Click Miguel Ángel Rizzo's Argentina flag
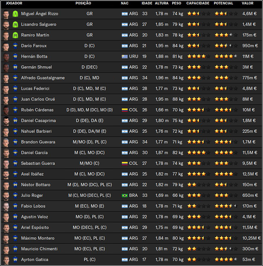Image resolution: width=263 pixels, height=266 pixels. [125, 14]
